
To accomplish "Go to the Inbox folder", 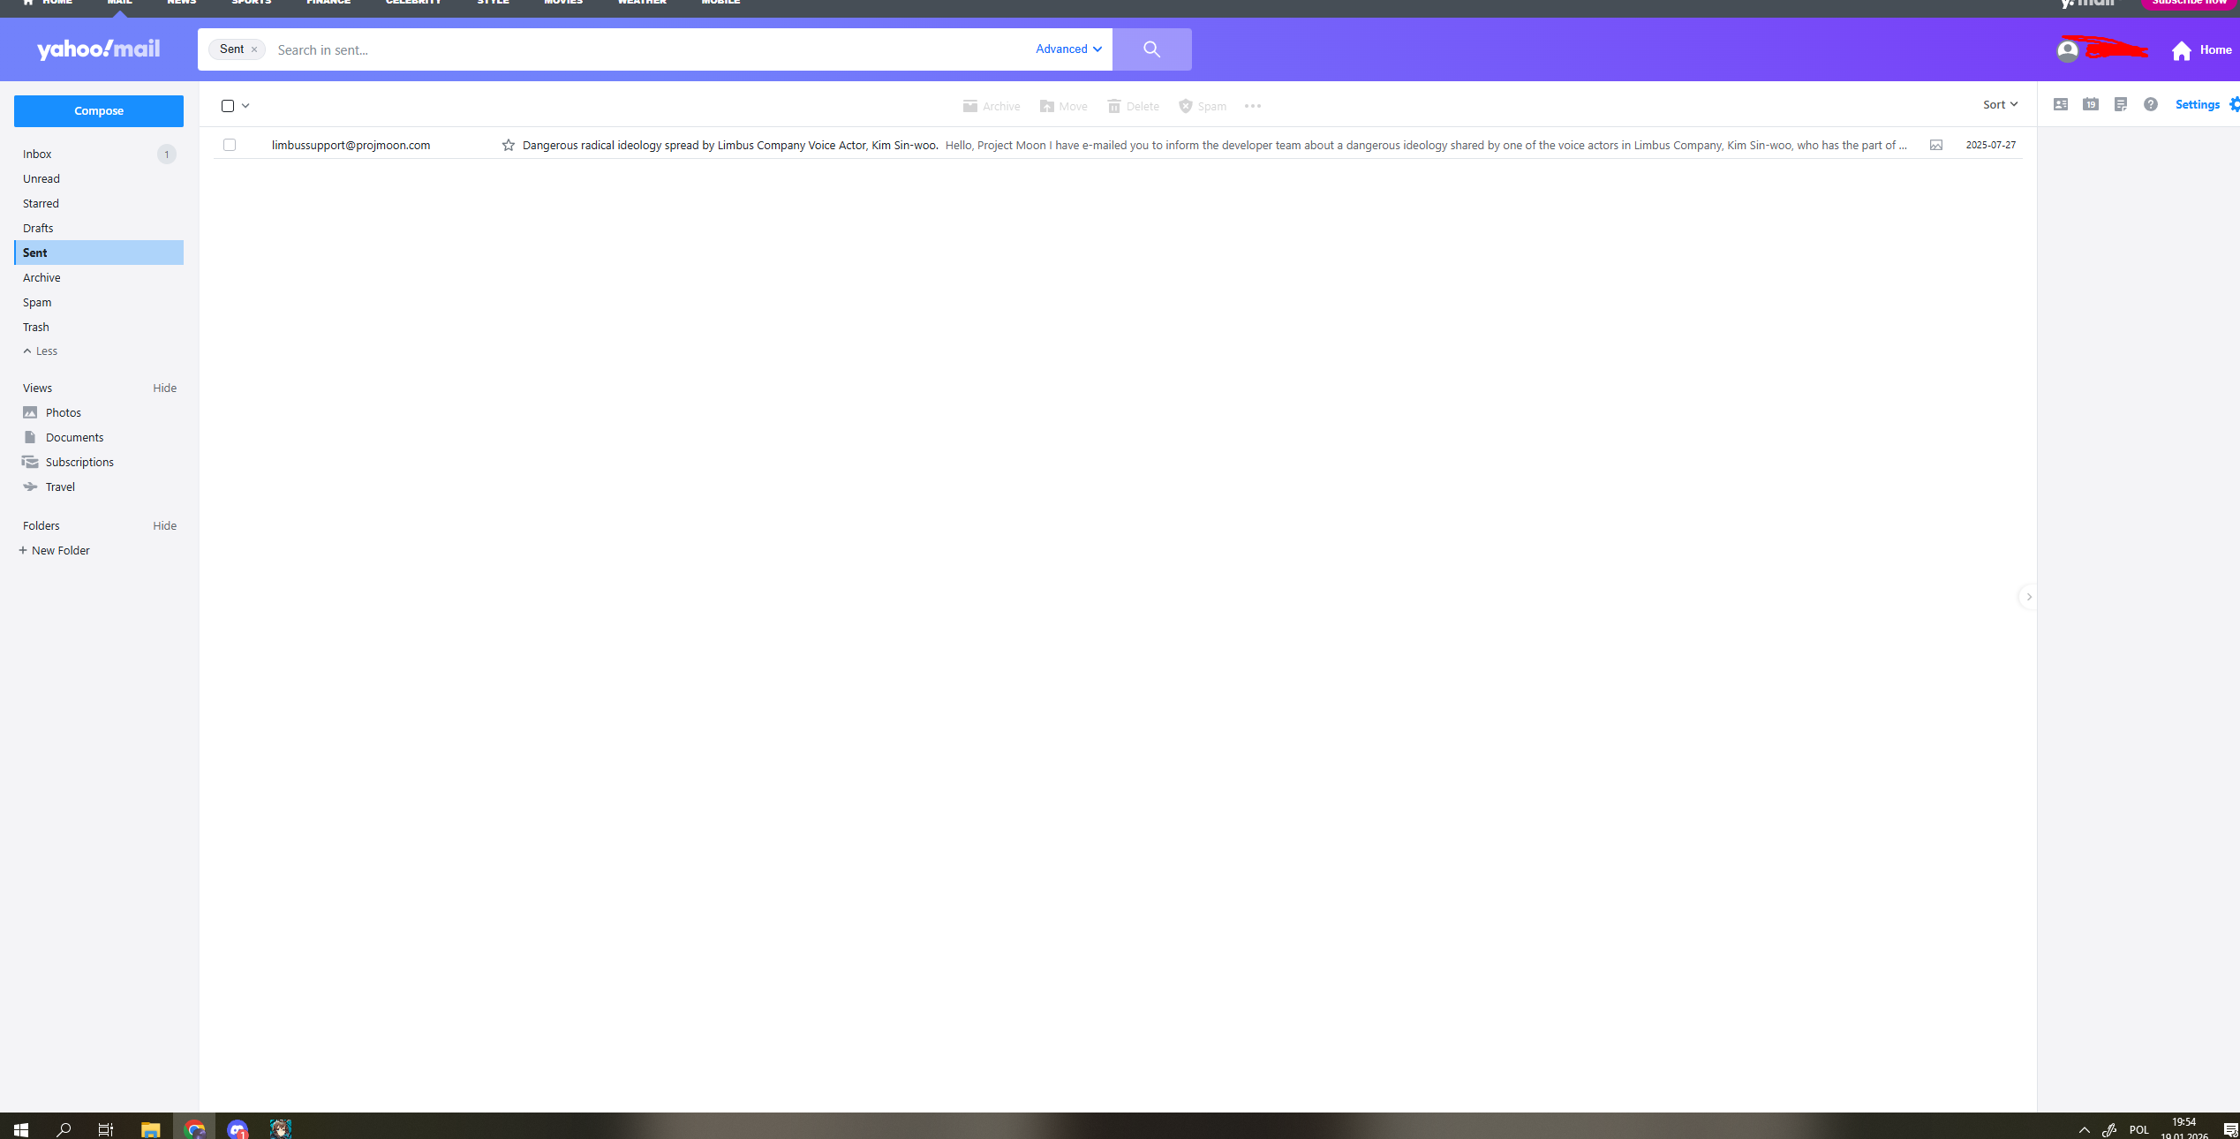I will point(37,154).
